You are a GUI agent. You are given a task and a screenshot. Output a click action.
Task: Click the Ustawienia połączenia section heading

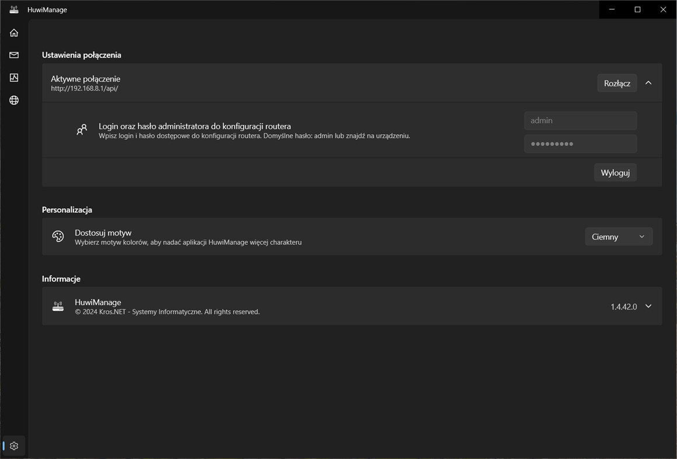point(81,54)
